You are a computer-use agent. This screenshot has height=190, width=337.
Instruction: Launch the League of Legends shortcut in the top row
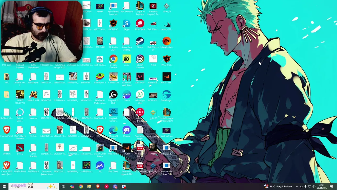[140, 8]
